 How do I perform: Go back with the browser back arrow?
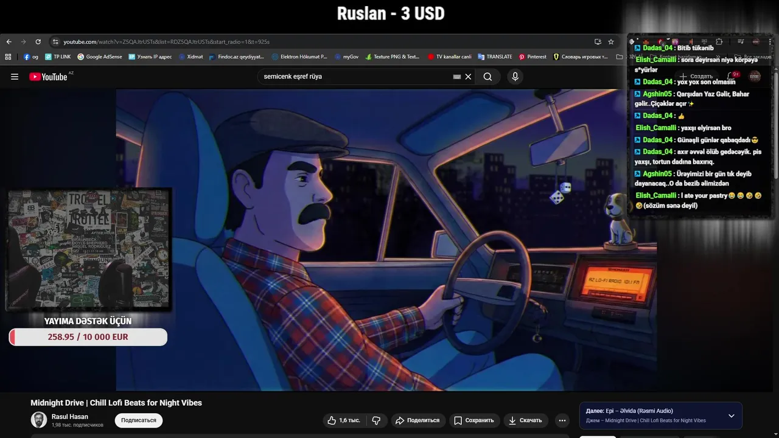(9, 42)
